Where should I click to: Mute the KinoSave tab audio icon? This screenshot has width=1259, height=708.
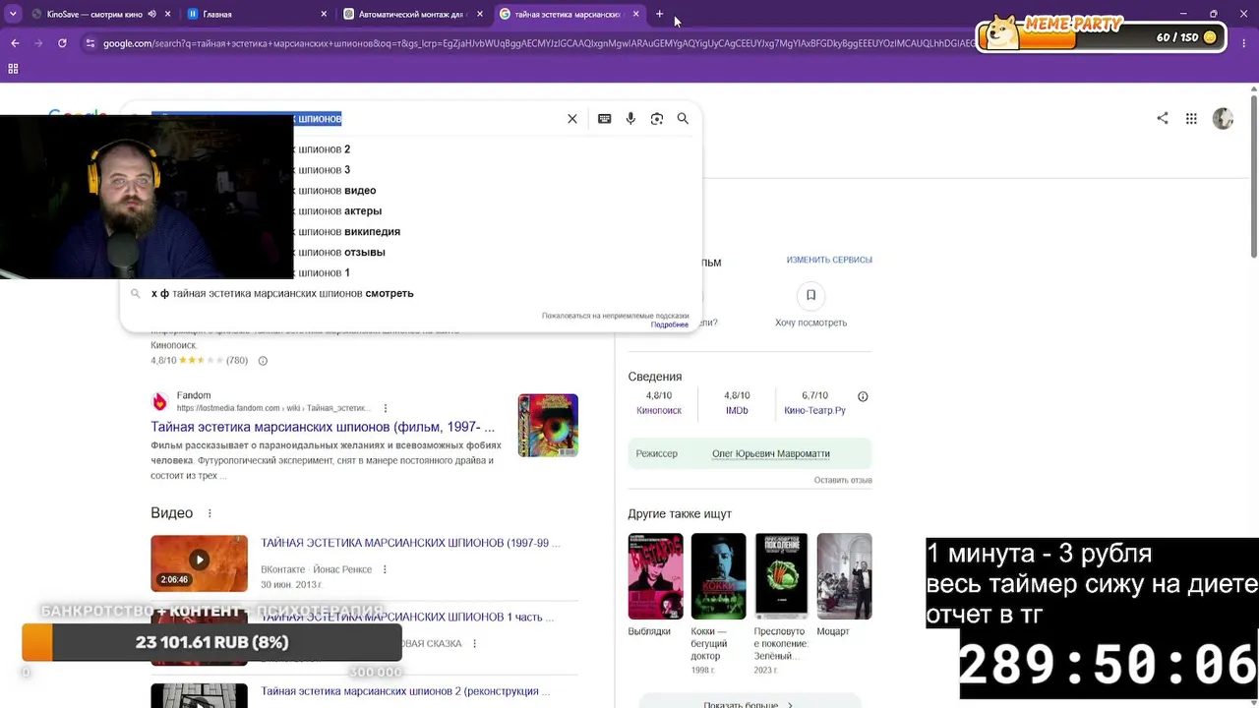151,15
